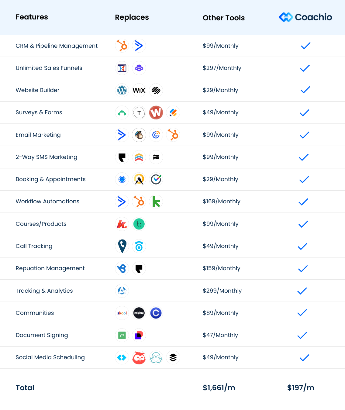Click the Mighty Networks icon
The height and width of the screenshot is (410, 345).
139,313
